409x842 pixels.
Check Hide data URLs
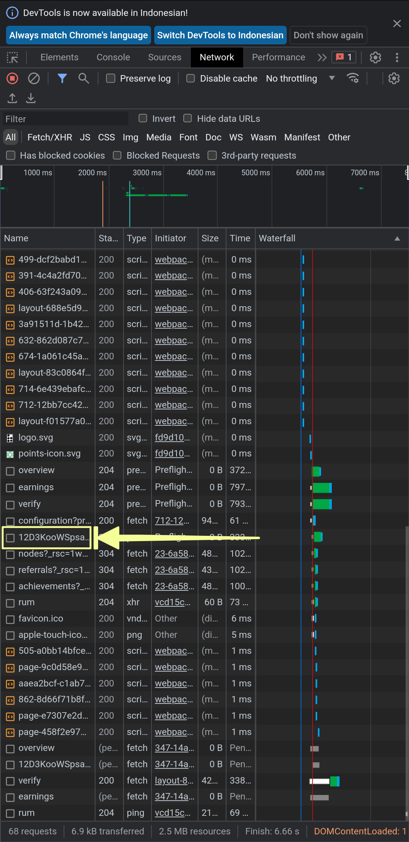(x=187, y=118)
